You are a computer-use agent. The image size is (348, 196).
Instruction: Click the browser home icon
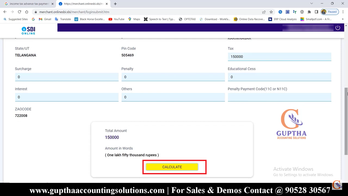pos(27,12)
